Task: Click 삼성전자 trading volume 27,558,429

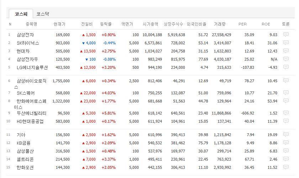Action: [221, 35]
